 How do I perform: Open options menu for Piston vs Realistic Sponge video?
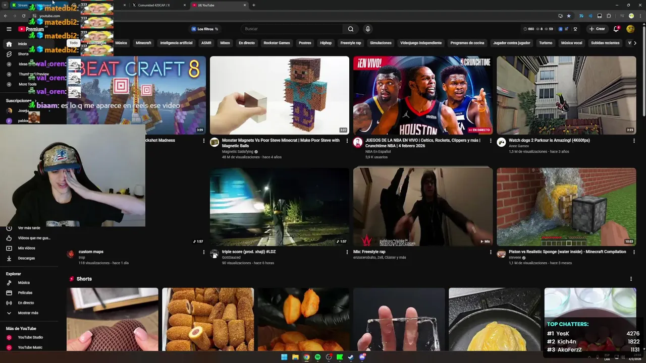pos(634,252)
